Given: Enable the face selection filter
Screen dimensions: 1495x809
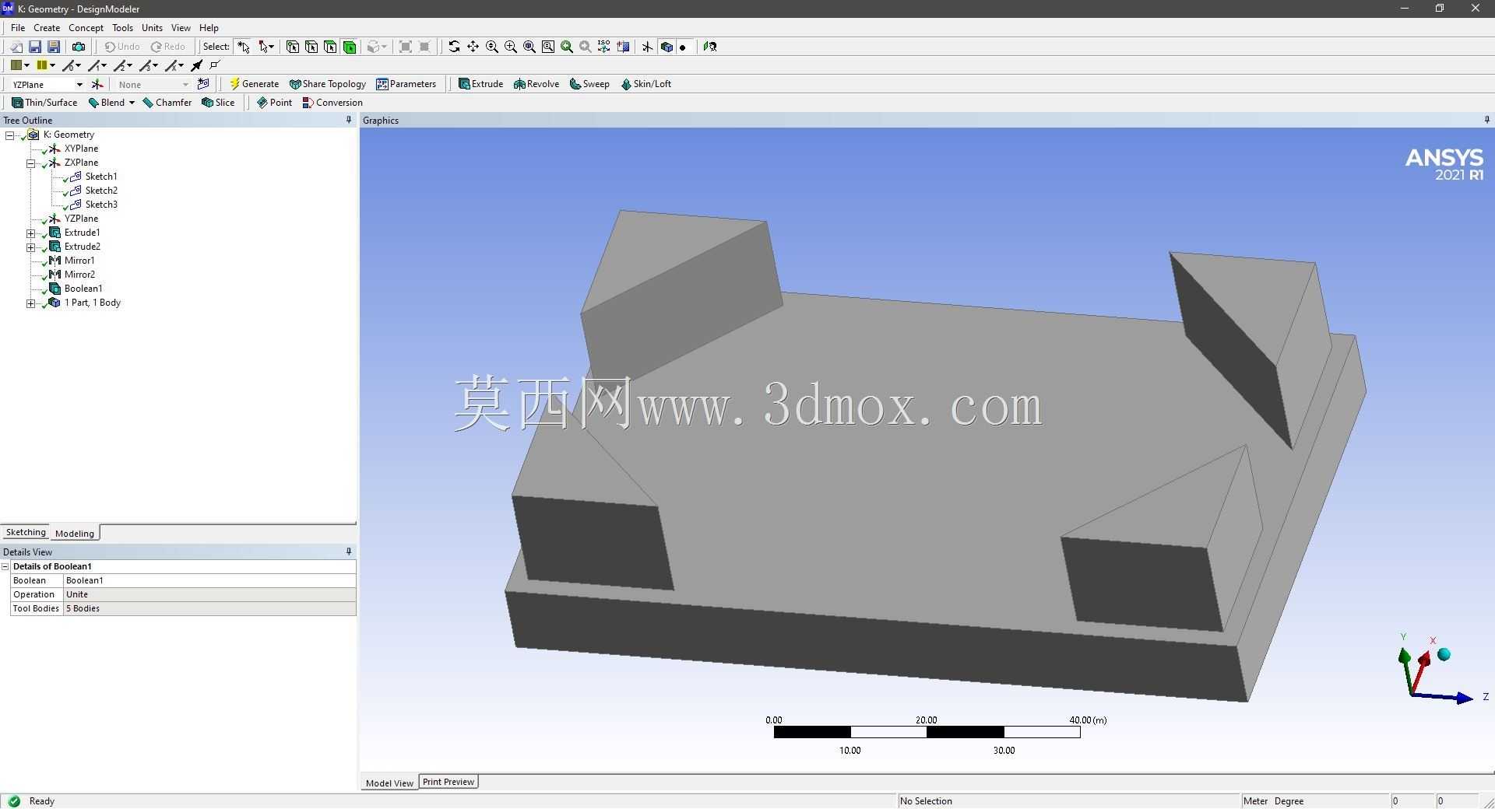Looking at the screenshot, I should pyautogui.click(x=330, y=47).
